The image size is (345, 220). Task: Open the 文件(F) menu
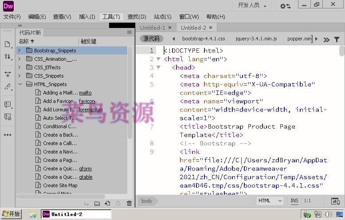click(x=12, y=17)
